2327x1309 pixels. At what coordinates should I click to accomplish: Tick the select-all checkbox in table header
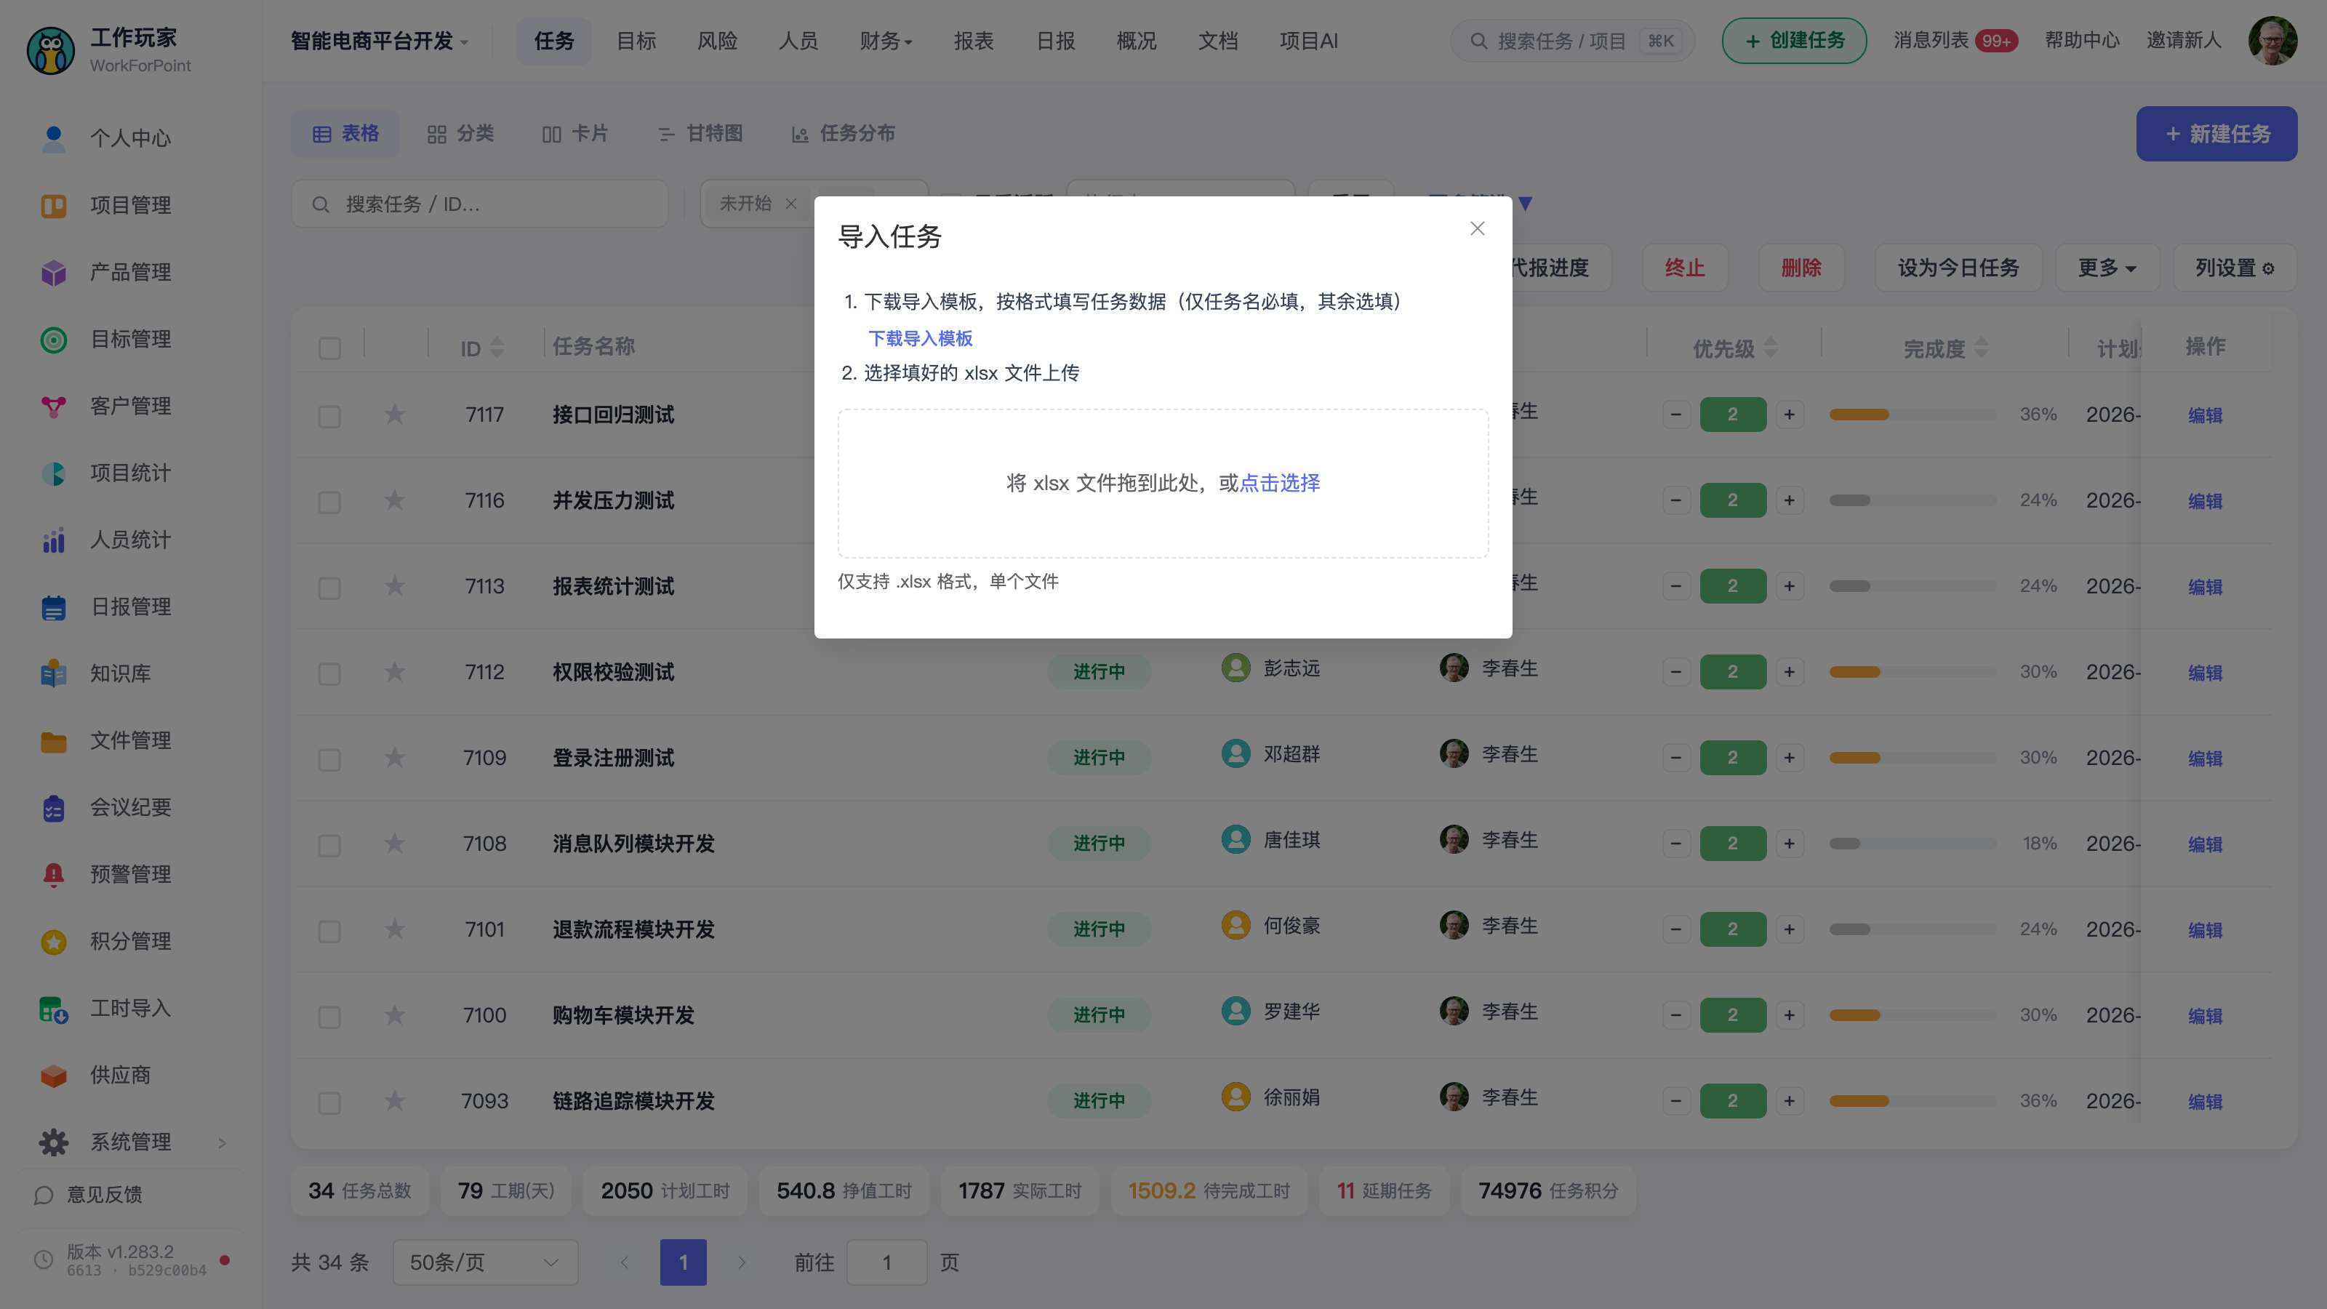tap(329, 349)
